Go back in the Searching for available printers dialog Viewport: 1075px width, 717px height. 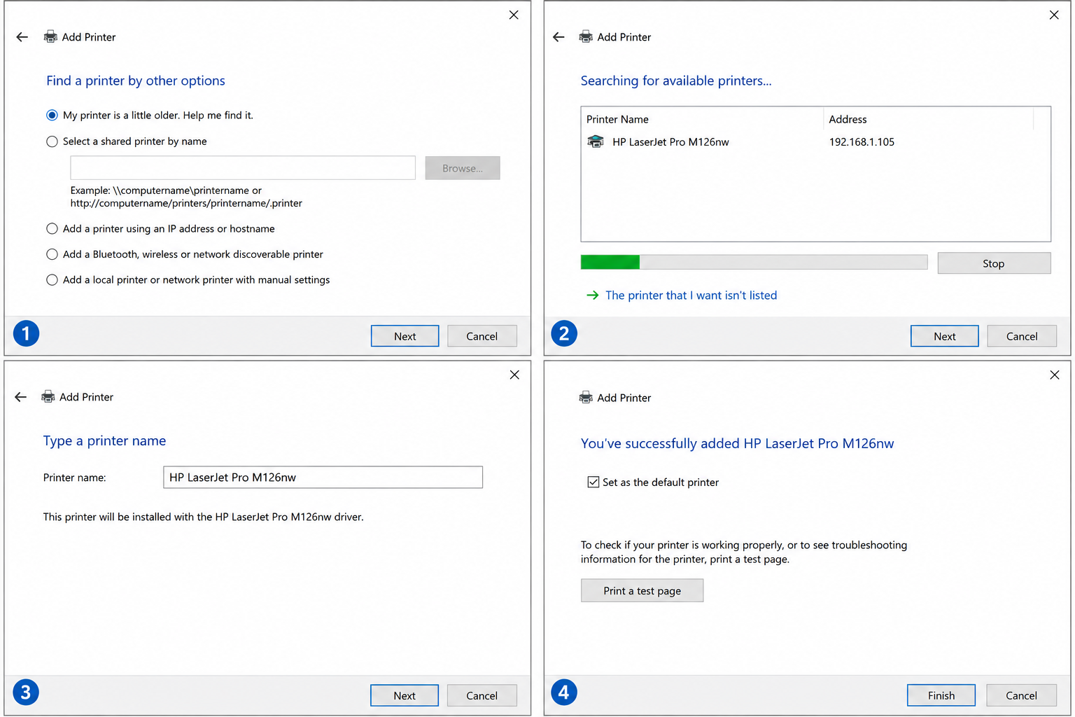click(558, 37)
